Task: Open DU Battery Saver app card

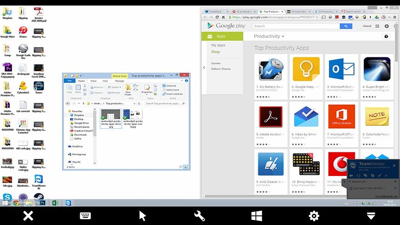Action: 271,77
